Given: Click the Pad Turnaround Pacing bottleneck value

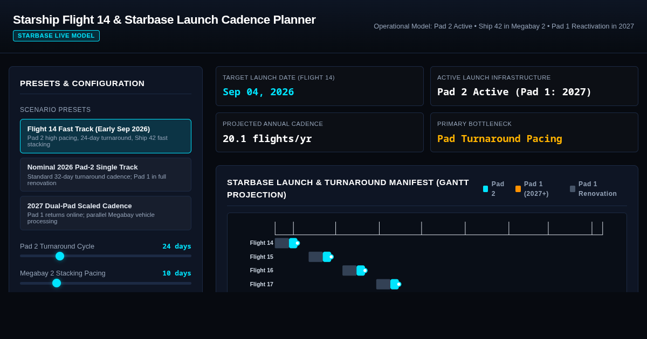Looking at the screenshot, I should click(x=500, y=139).
